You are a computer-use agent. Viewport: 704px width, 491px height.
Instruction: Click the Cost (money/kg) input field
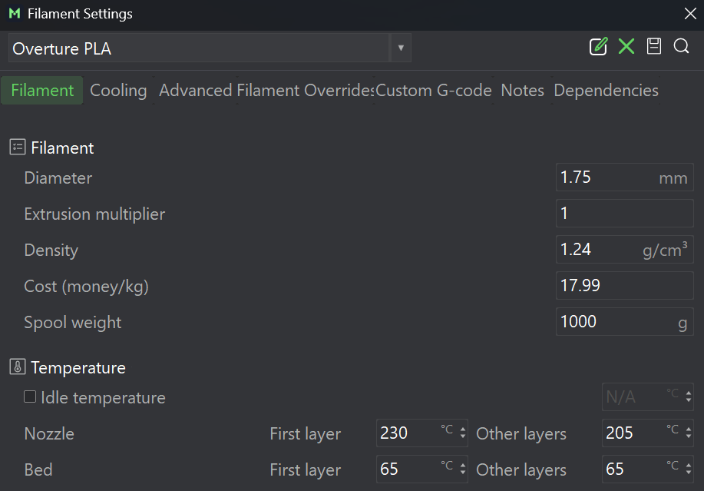(624, 285)
